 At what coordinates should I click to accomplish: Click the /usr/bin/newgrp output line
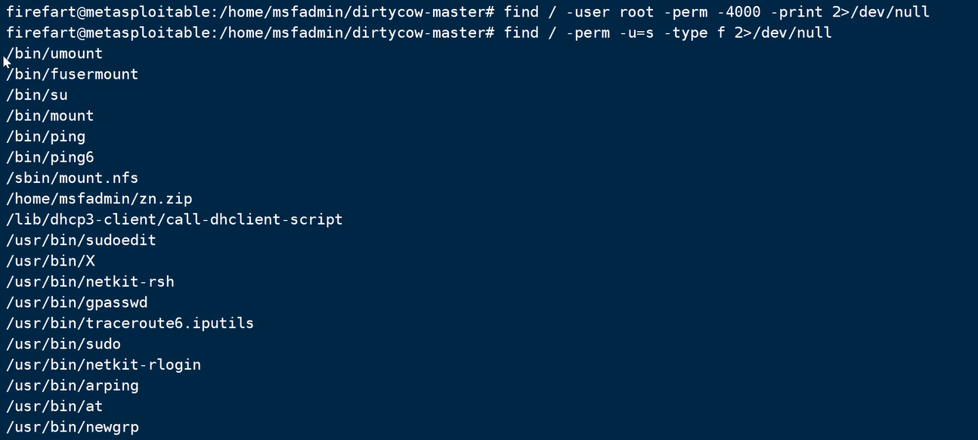[x=73, y=427]
